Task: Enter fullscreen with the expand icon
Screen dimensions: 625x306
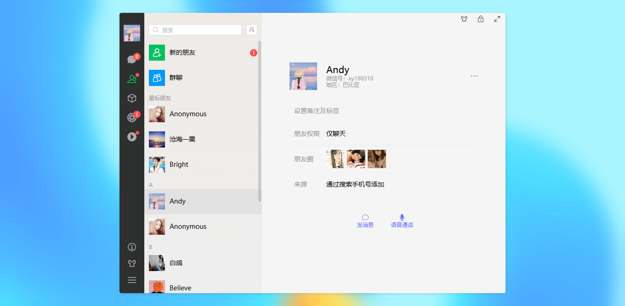Action: point(497,19)
